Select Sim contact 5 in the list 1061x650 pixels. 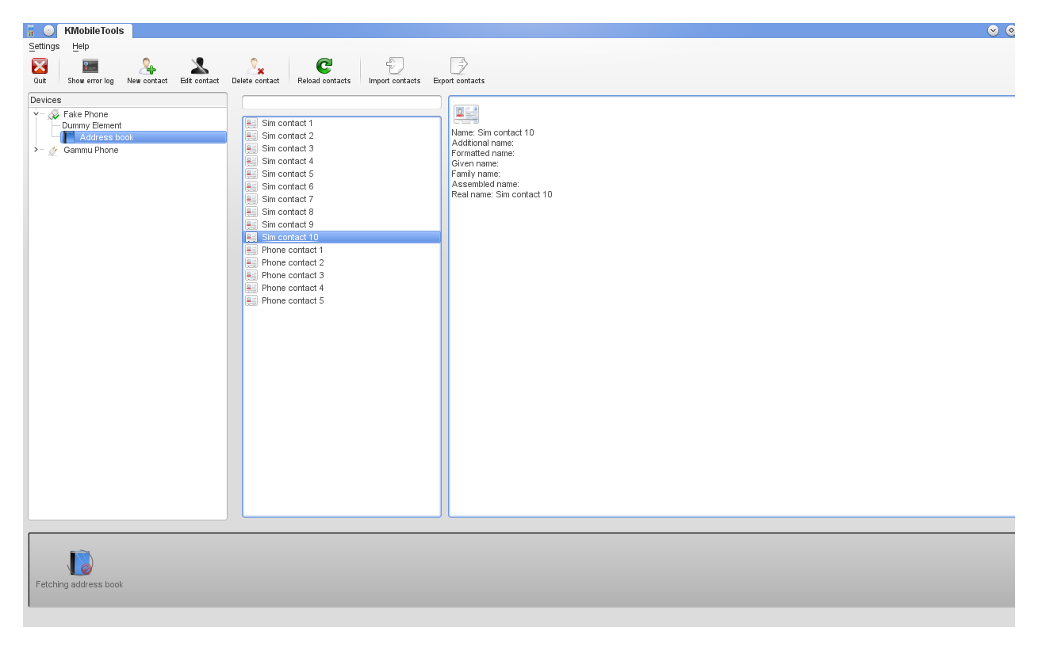click(342, 174)
